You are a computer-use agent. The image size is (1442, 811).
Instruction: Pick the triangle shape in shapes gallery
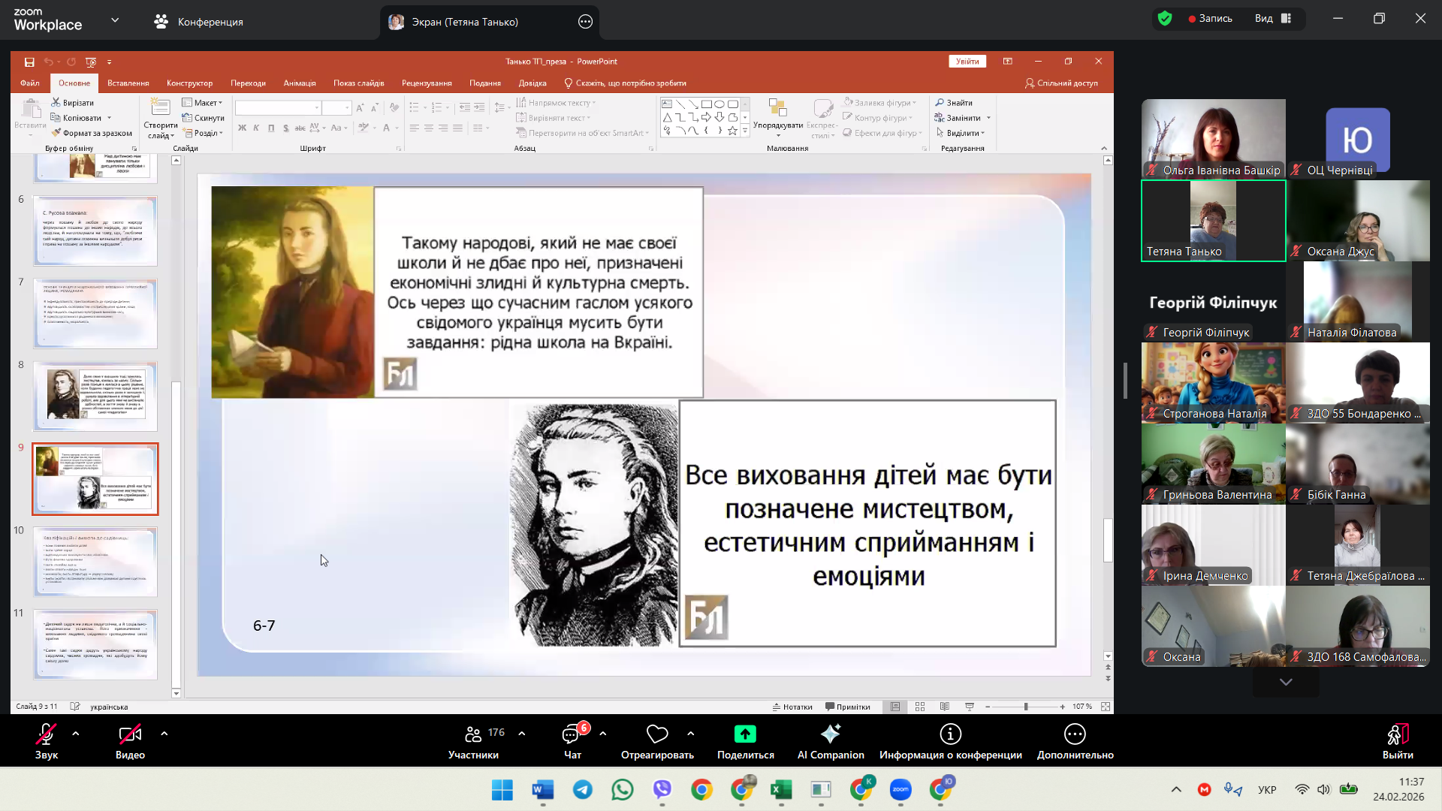pyautogui.click(x=667, y=117)
